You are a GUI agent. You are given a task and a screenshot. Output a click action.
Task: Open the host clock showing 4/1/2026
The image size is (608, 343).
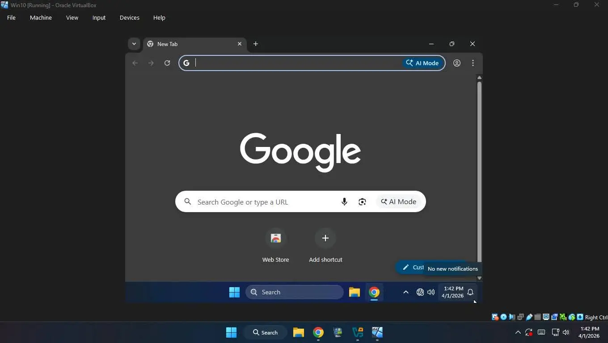pyautogui.click(x=589, y=332)
